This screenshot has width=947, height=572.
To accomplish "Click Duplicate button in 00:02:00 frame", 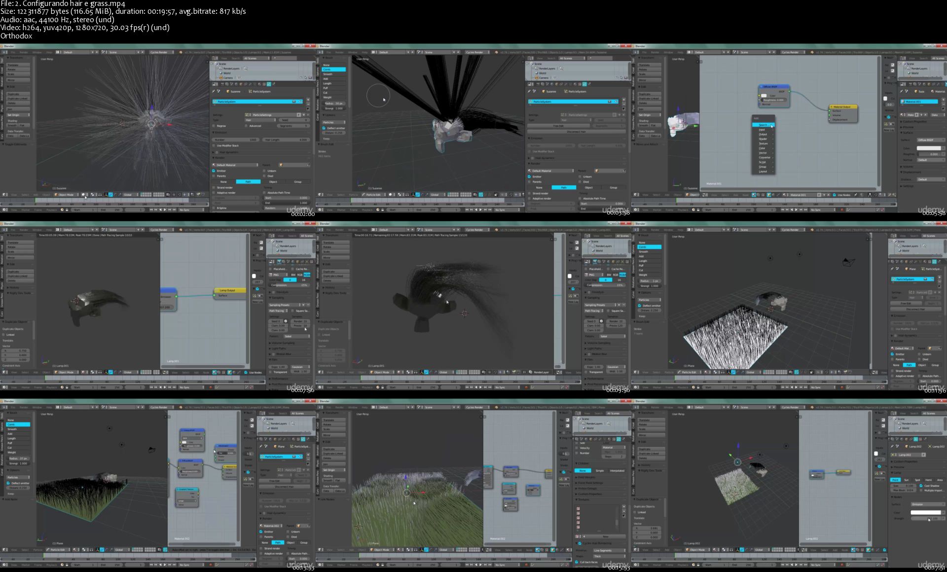I will pos(18,94).
